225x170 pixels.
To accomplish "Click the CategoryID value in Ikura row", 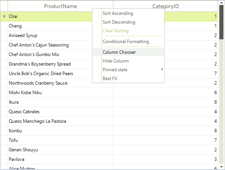I will click(x=165, y=102).
